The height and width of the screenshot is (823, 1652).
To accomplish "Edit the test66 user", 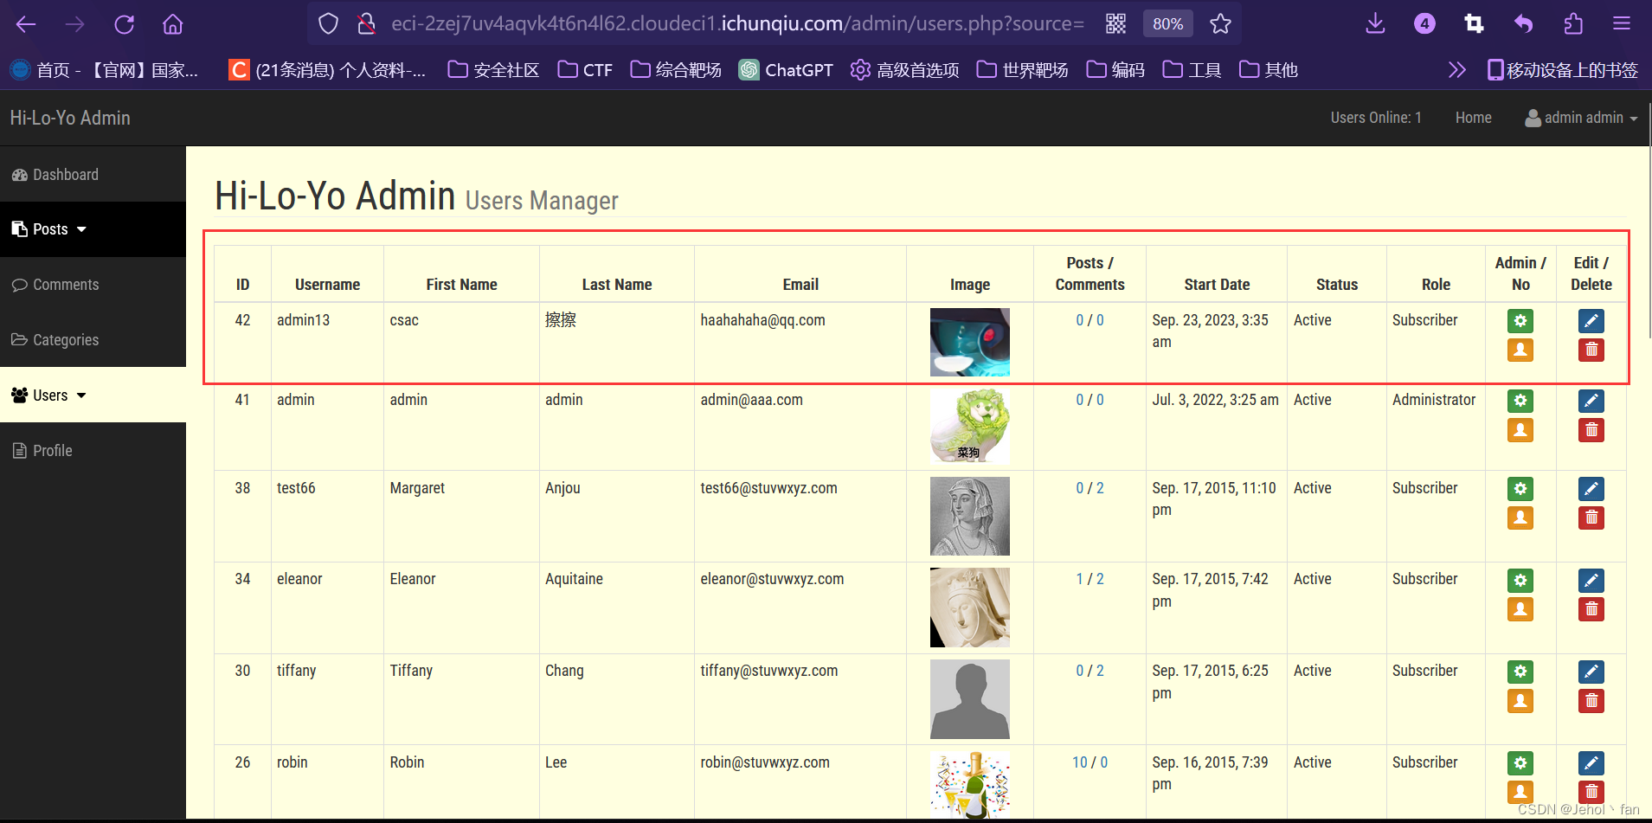I will [1591, 489].
